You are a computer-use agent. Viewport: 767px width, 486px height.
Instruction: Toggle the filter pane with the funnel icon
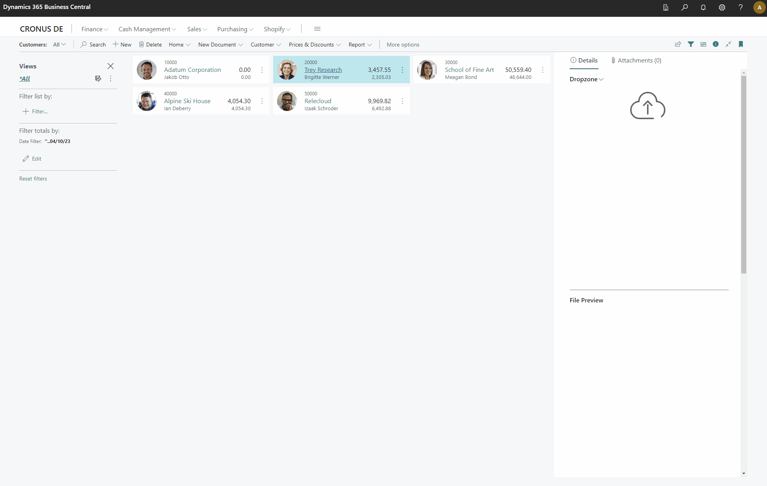691,44
